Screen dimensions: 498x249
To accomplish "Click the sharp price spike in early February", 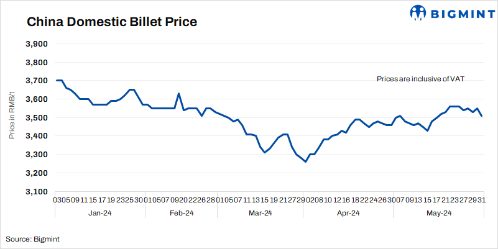I will (178, 94).
